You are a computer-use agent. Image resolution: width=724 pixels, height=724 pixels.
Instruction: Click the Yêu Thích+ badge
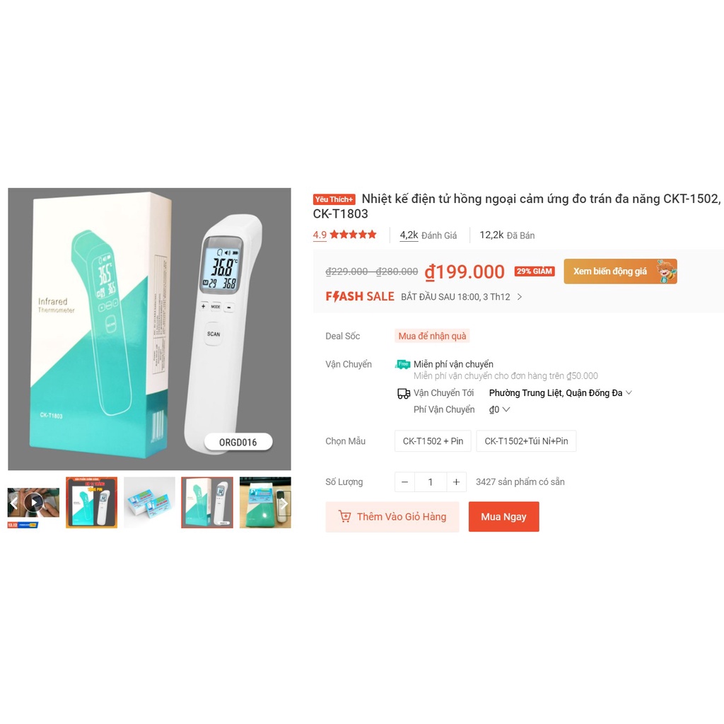(x=334, y=199)
